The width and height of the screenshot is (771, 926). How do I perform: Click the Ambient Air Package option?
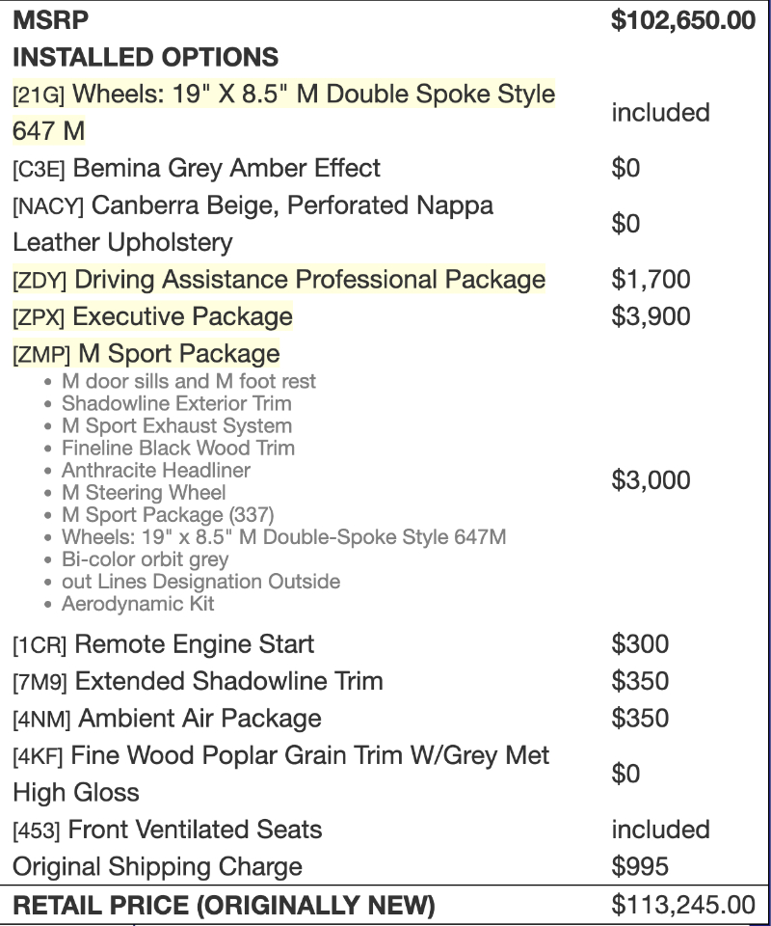pyautogui.click(x=199, y=719)
